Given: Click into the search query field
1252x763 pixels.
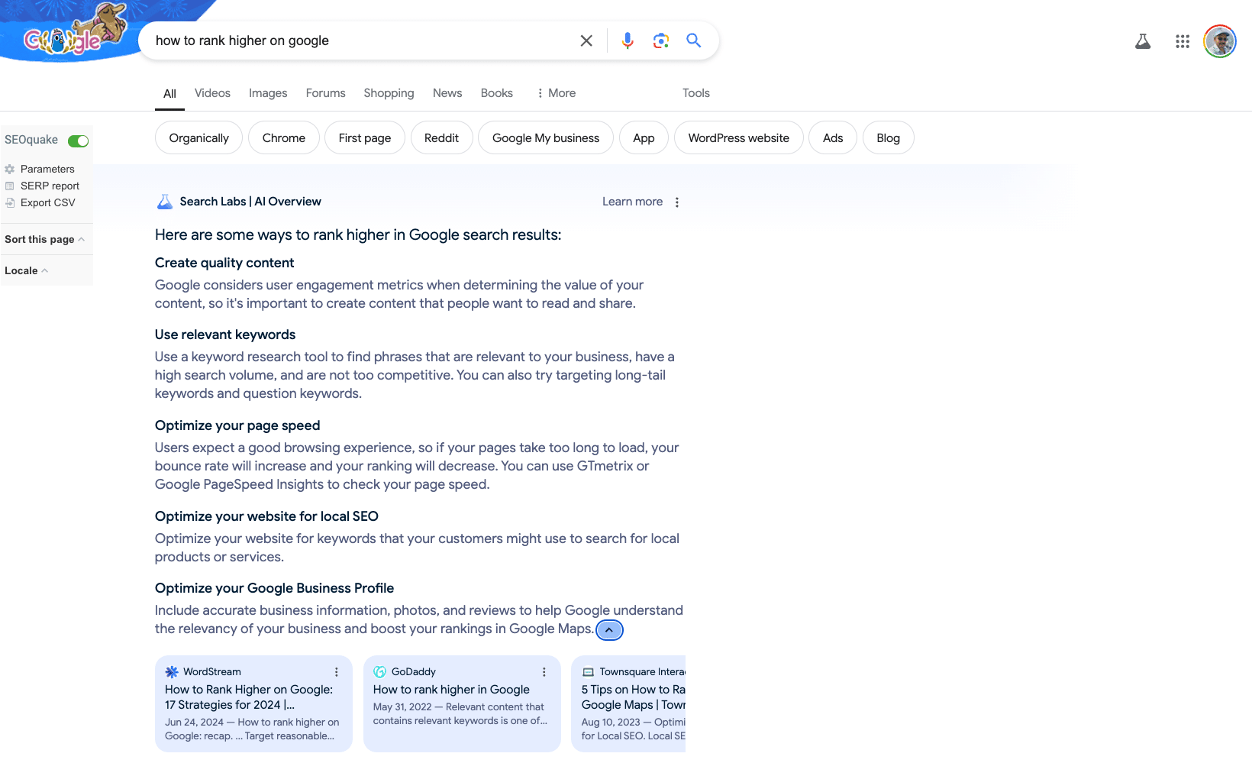Looking at the screenshot, I should point(359,40).
